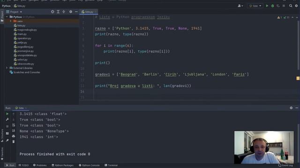Click the stop square in Run panel
Image resolution: width=300 pixels, height=168 pixels.
[x=7, y=126]
